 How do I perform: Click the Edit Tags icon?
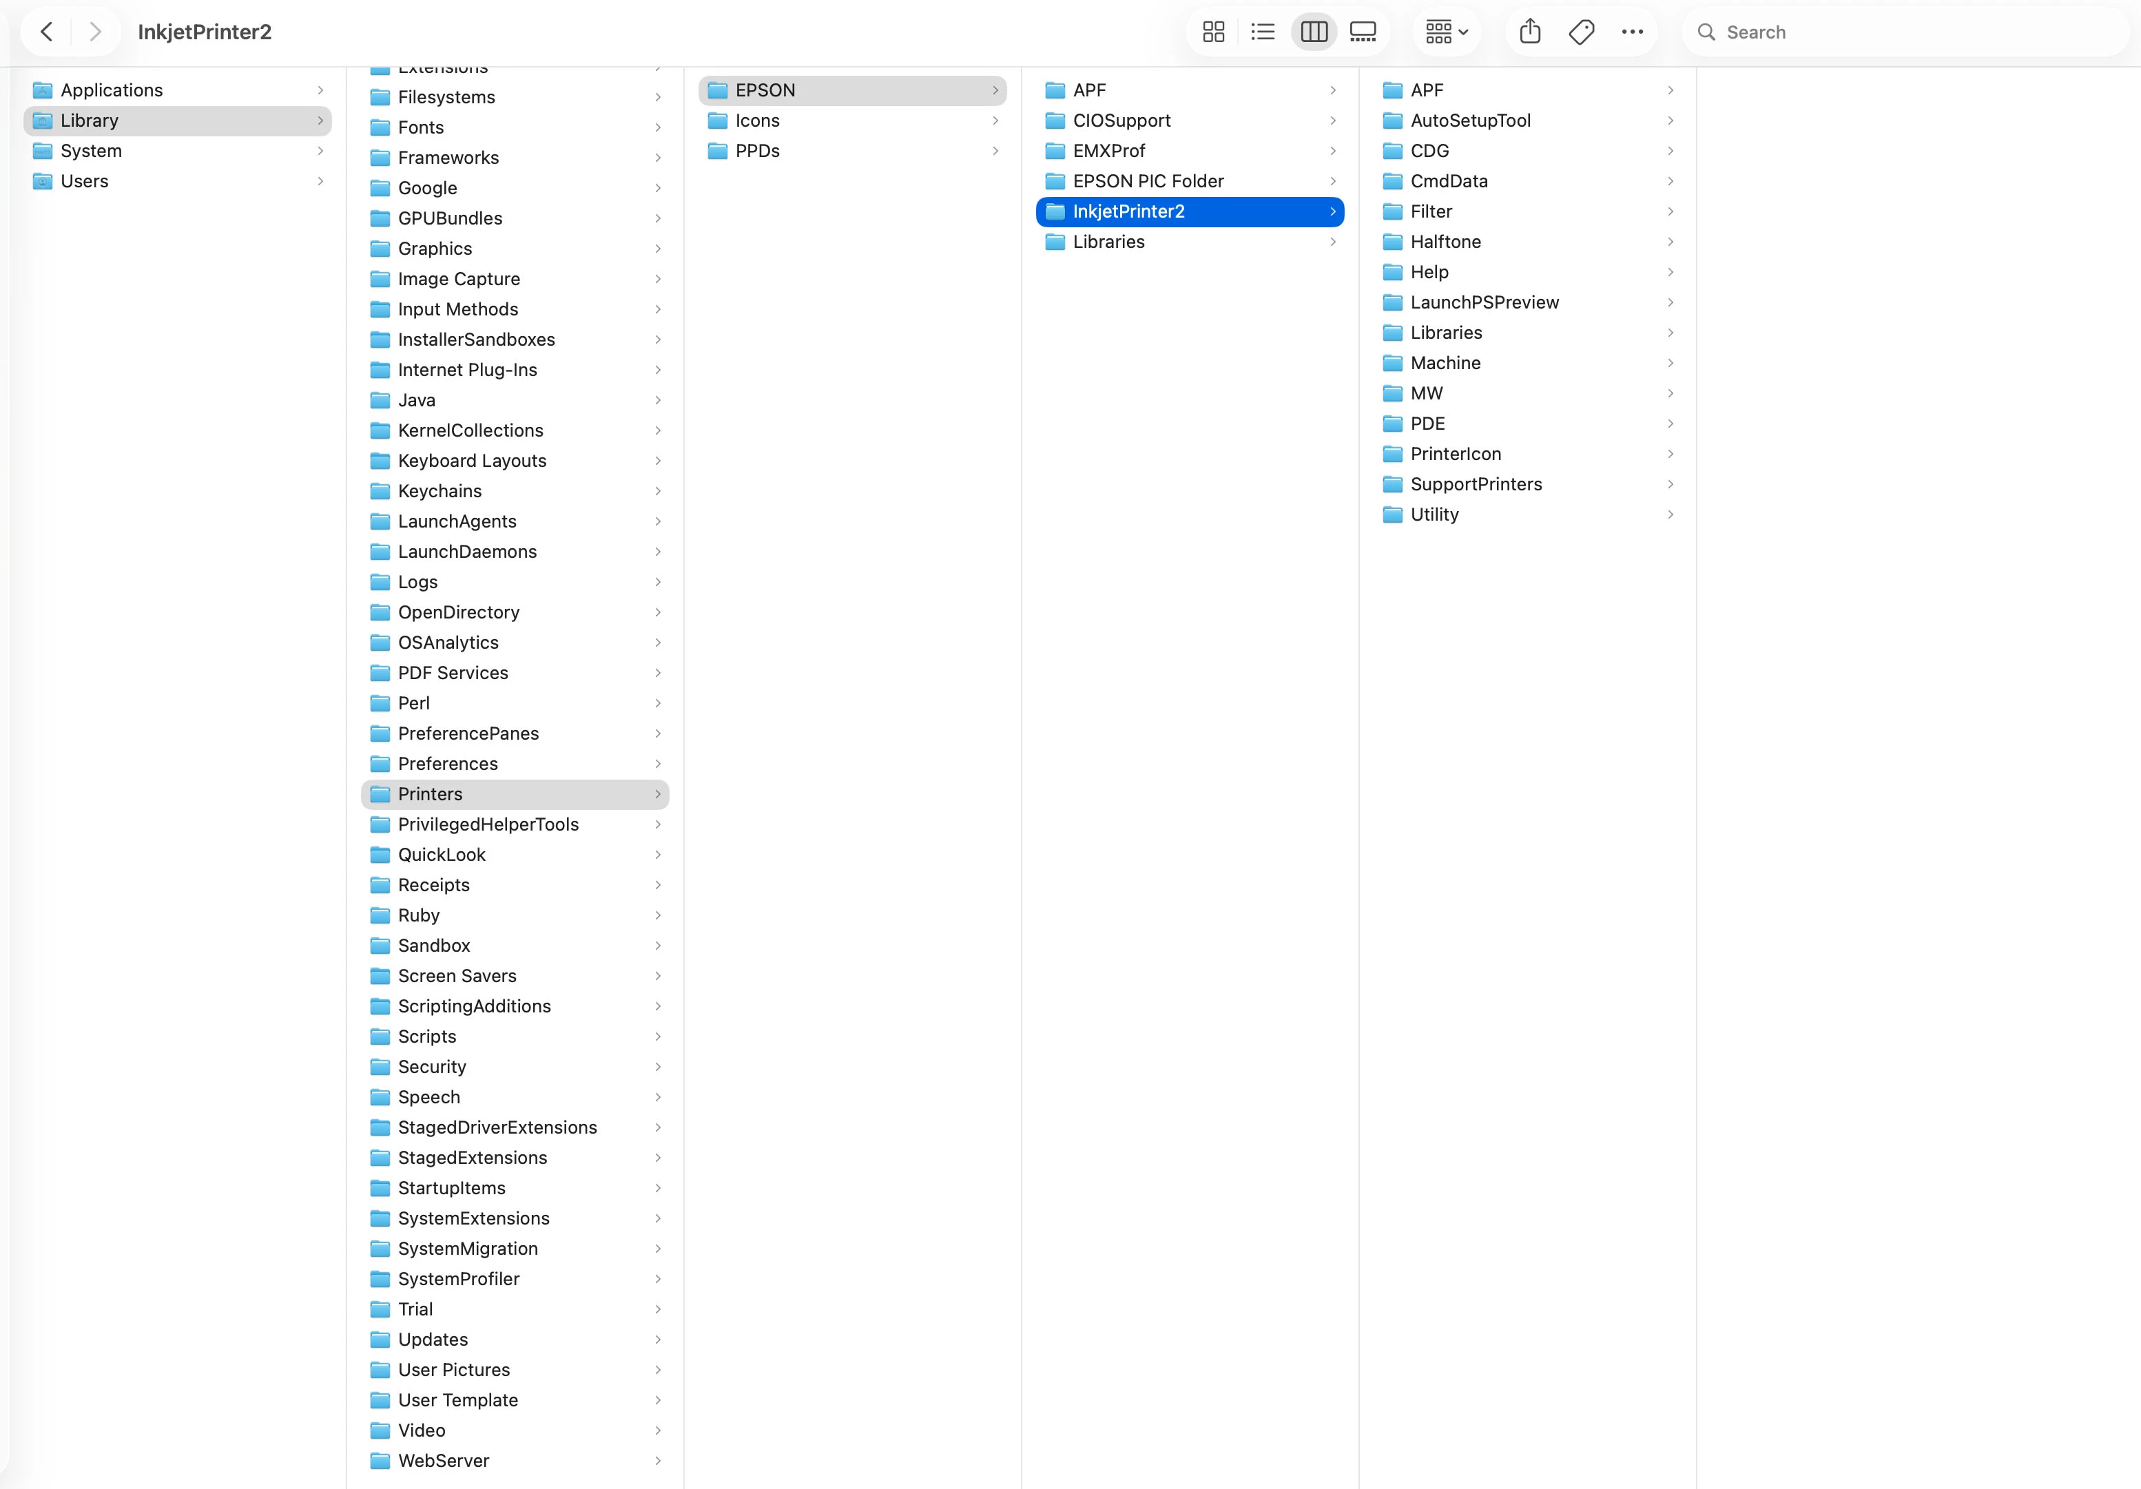click(x=1582, y=32)
